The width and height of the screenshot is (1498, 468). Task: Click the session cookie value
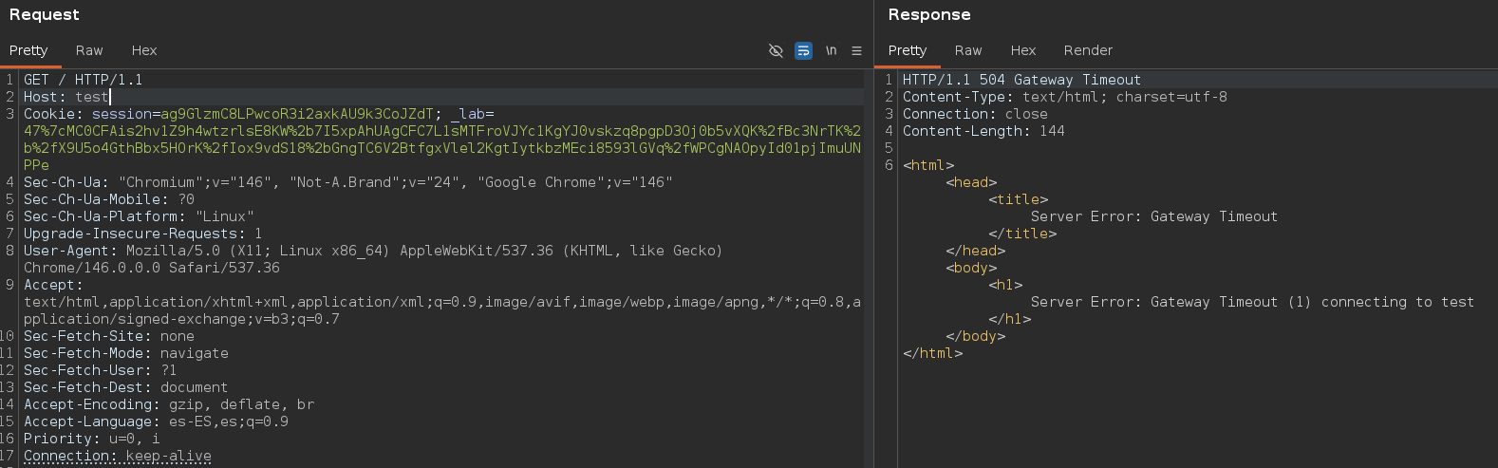[296, 114]
